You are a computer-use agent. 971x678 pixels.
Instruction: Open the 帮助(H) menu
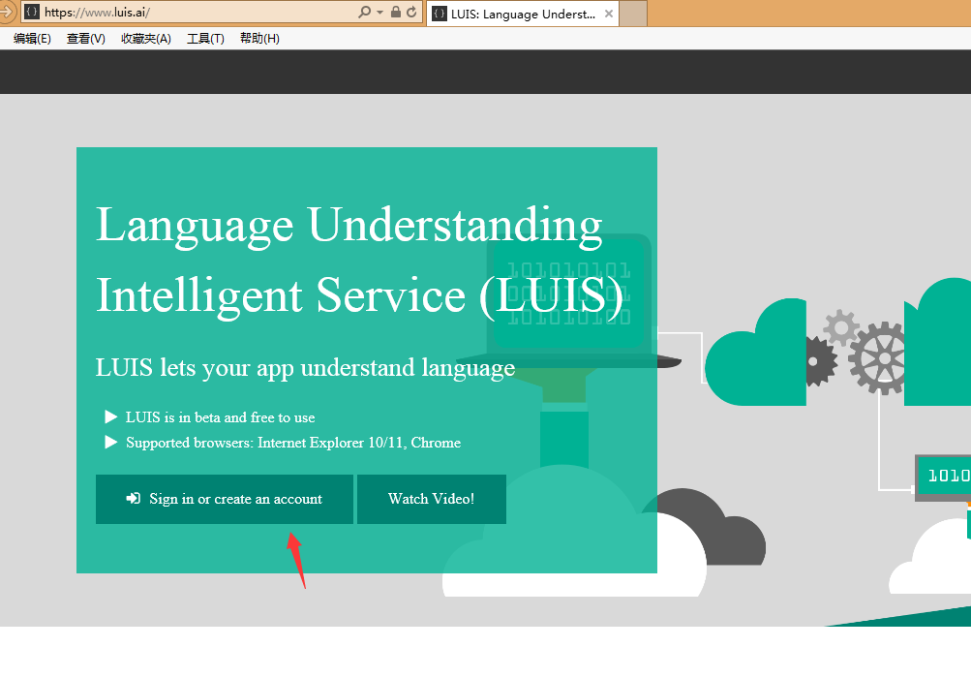[259, 39]
